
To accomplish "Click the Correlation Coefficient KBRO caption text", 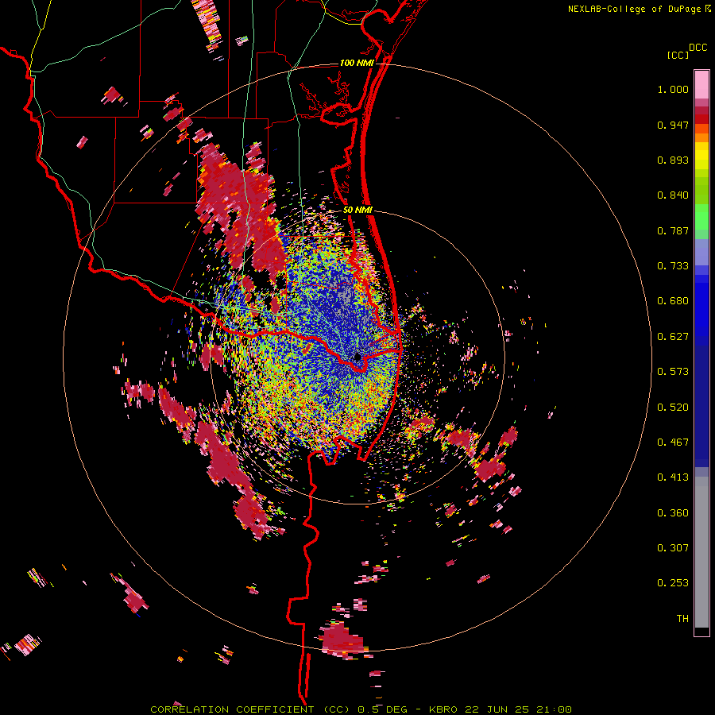I will (x=361, y=709).
